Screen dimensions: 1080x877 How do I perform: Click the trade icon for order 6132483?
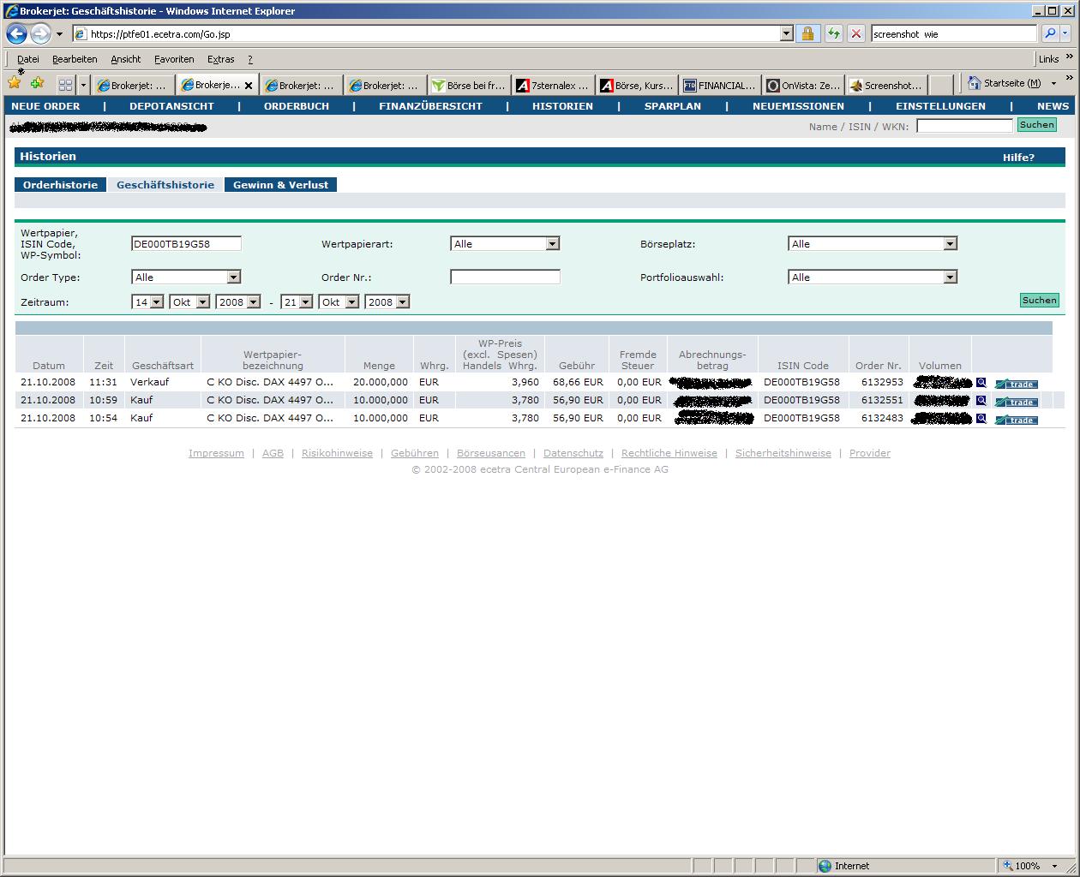click(1017, 420)
